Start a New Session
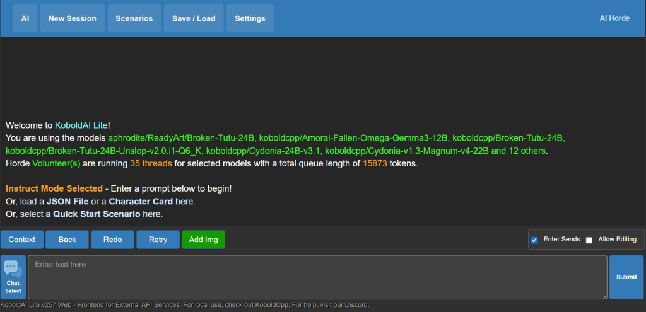The image size is (646, 312). coord(73,18)
